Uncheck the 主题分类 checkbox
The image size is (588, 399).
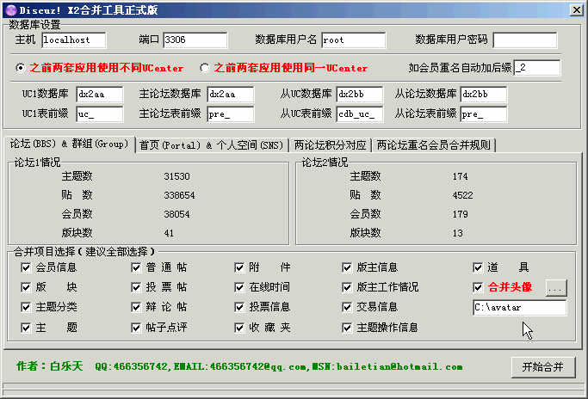[26, 307]
